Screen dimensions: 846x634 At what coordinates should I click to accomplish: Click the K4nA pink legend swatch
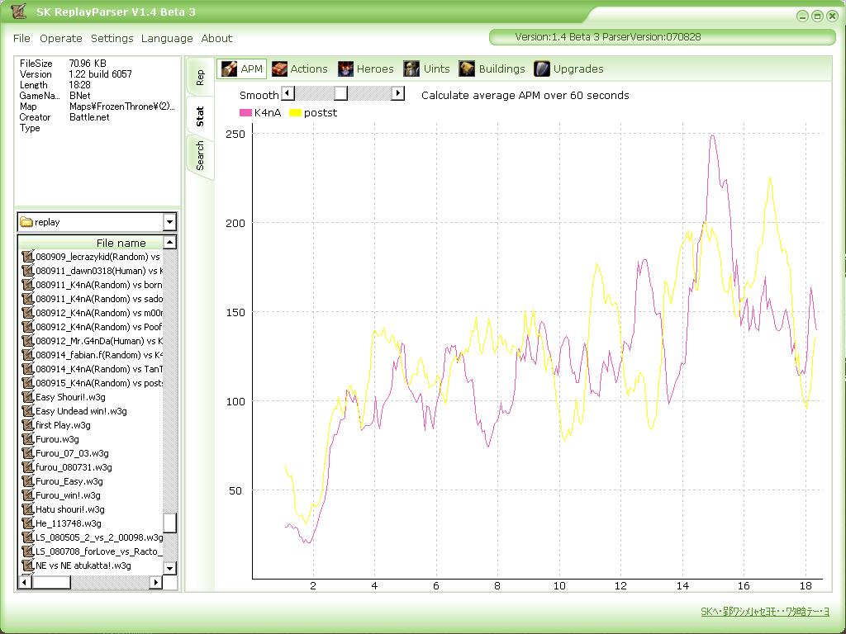pos(245,113)
